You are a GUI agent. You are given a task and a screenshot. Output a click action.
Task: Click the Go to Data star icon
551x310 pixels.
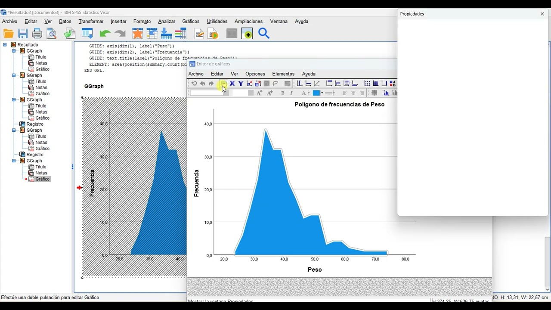click(137, 34)
